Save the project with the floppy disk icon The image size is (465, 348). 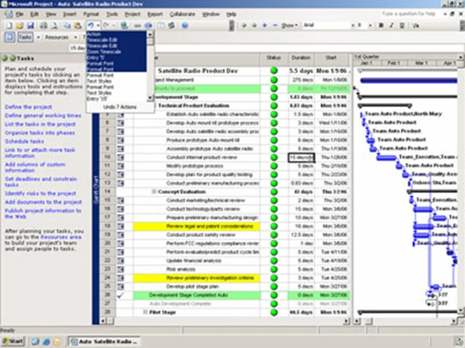(x=30, y=26)
